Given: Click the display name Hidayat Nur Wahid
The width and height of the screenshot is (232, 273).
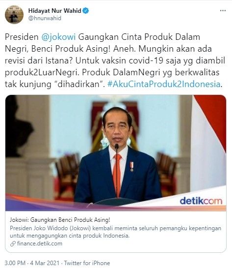Looking at the screenshot, I should coord(55,11).
